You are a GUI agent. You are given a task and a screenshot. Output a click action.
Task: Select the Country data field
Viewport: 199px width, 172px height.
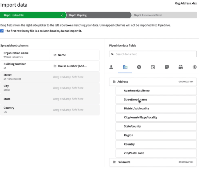(x=156, y=144)
